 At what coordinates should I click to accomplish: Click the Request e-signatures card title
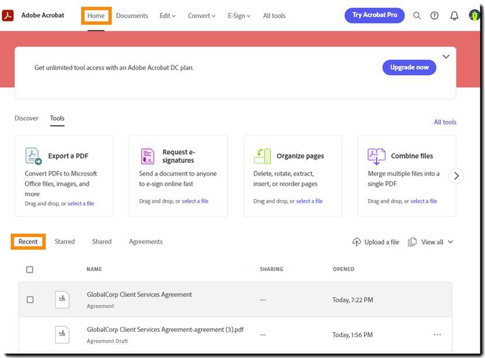coord(179,156)
